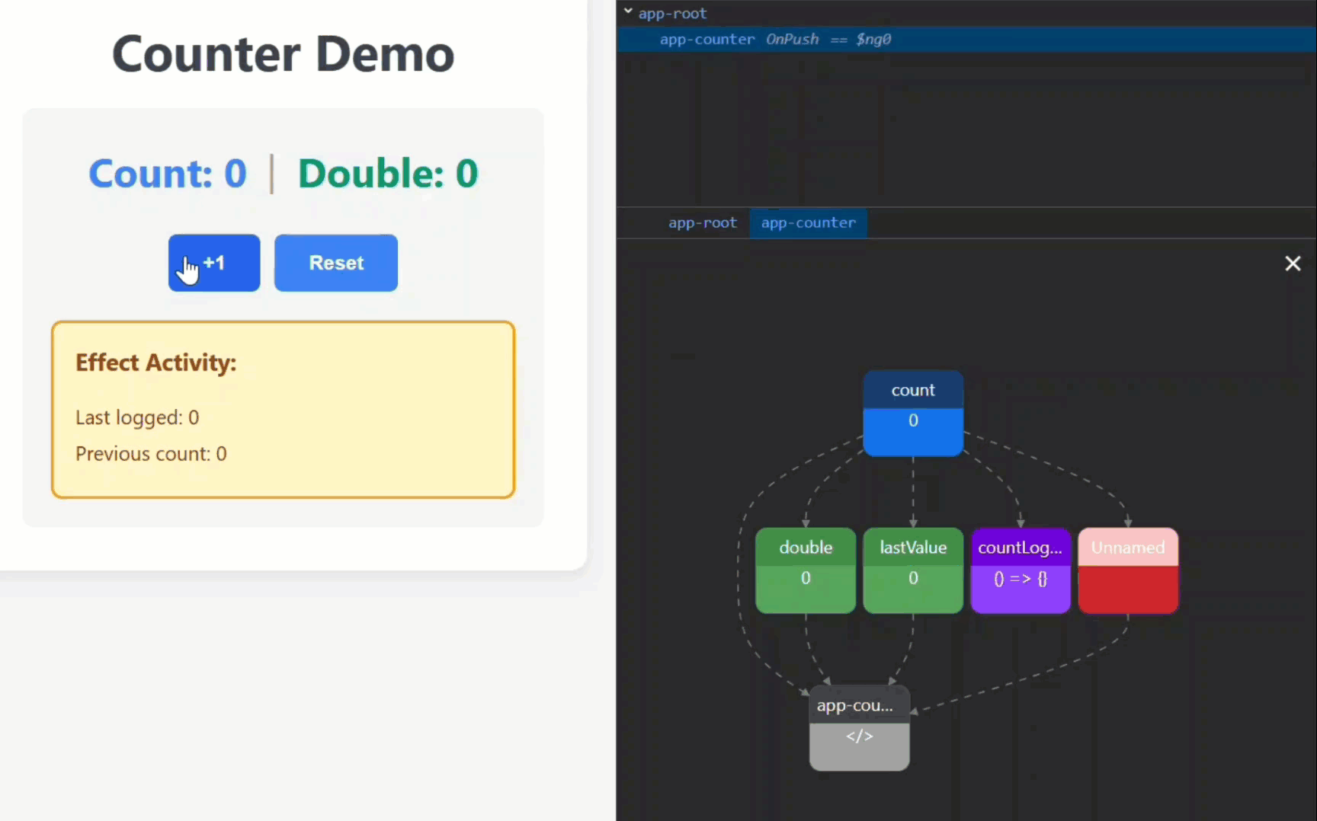
Task: Click the 'Last logged: 0' line
Action: [137, 417]
